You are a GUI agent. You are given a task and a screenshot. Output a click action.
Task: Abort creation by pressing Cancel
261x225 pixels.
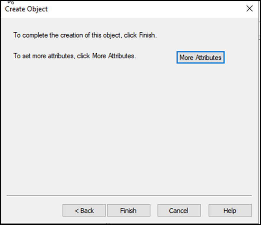coord(179,211)
